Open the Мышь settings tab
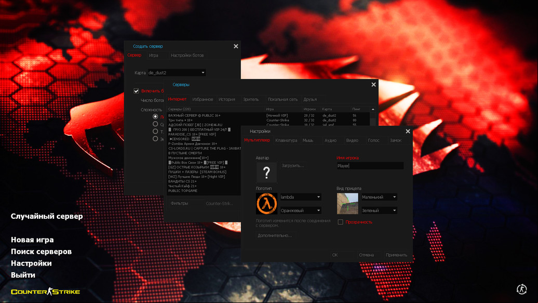This screenshot has width=538, height=303. click(x=308, y=140)
